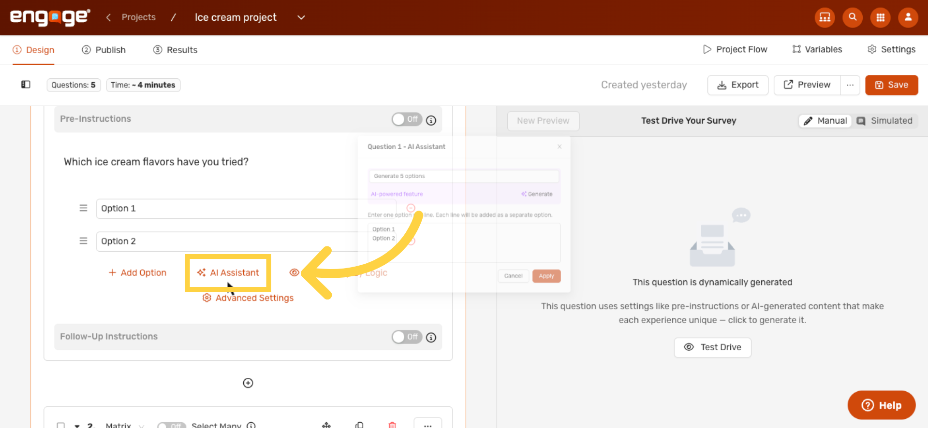Click the Export button
Image resolution: width=928 pixels, height=428 pixels.
pos(737,85)
